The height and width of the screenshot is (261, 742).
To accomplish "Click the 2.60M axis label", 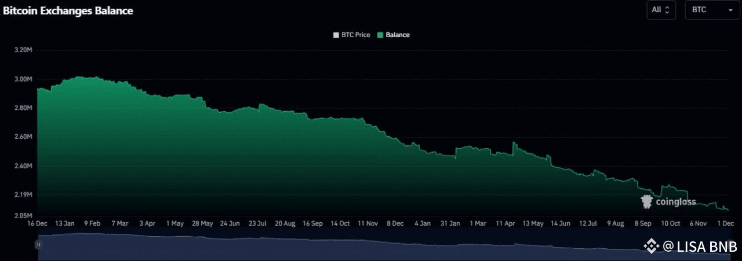I will coord(23,137).
